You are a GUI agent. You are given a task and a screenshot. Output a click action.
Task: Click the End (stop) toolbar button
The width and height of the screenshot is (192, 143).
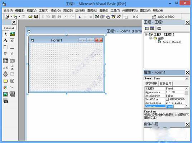pyautogui.click(x=91, y=17)
